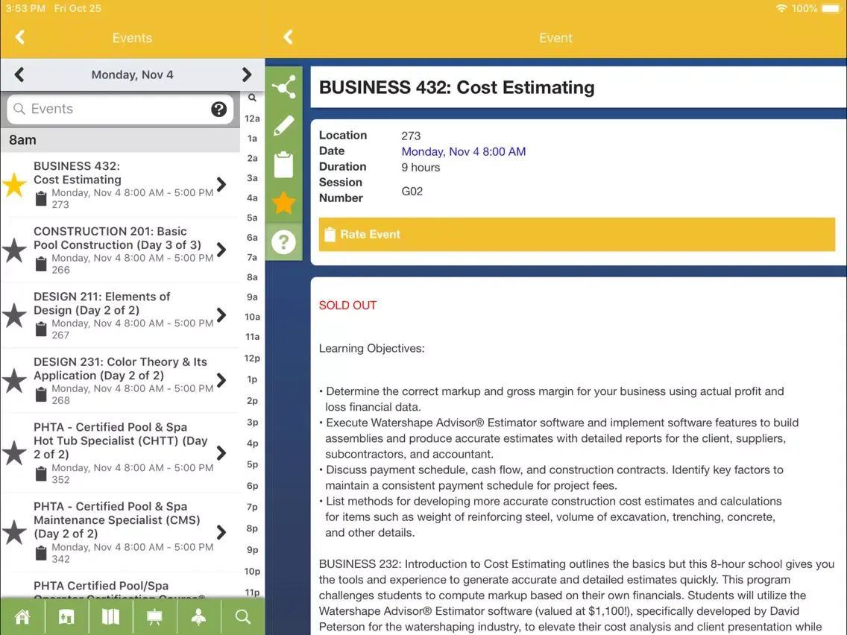
Task: Open BUSINESS 432 Cost Estimating chevron
Action: [x=221, y=185]
